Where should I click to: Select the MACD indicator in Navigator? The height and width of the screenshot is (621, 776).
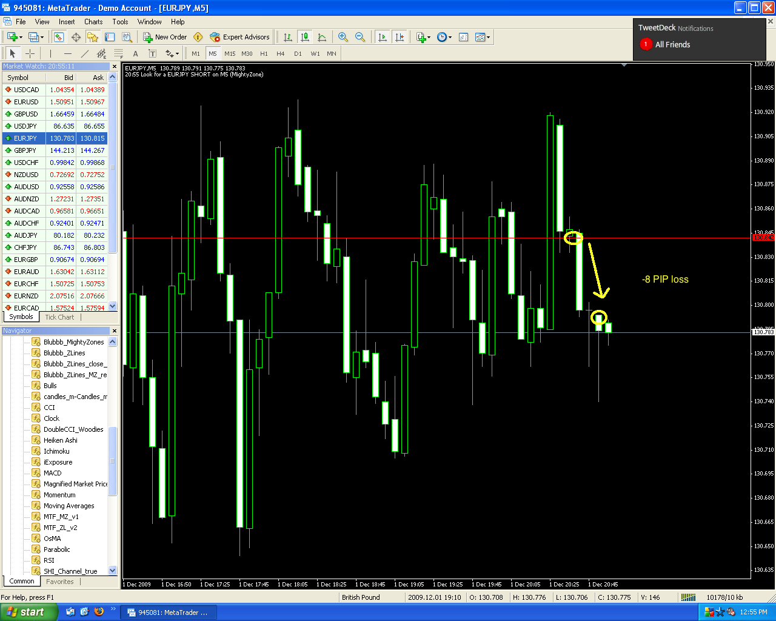pyautogui.click(x=52, y=473)
